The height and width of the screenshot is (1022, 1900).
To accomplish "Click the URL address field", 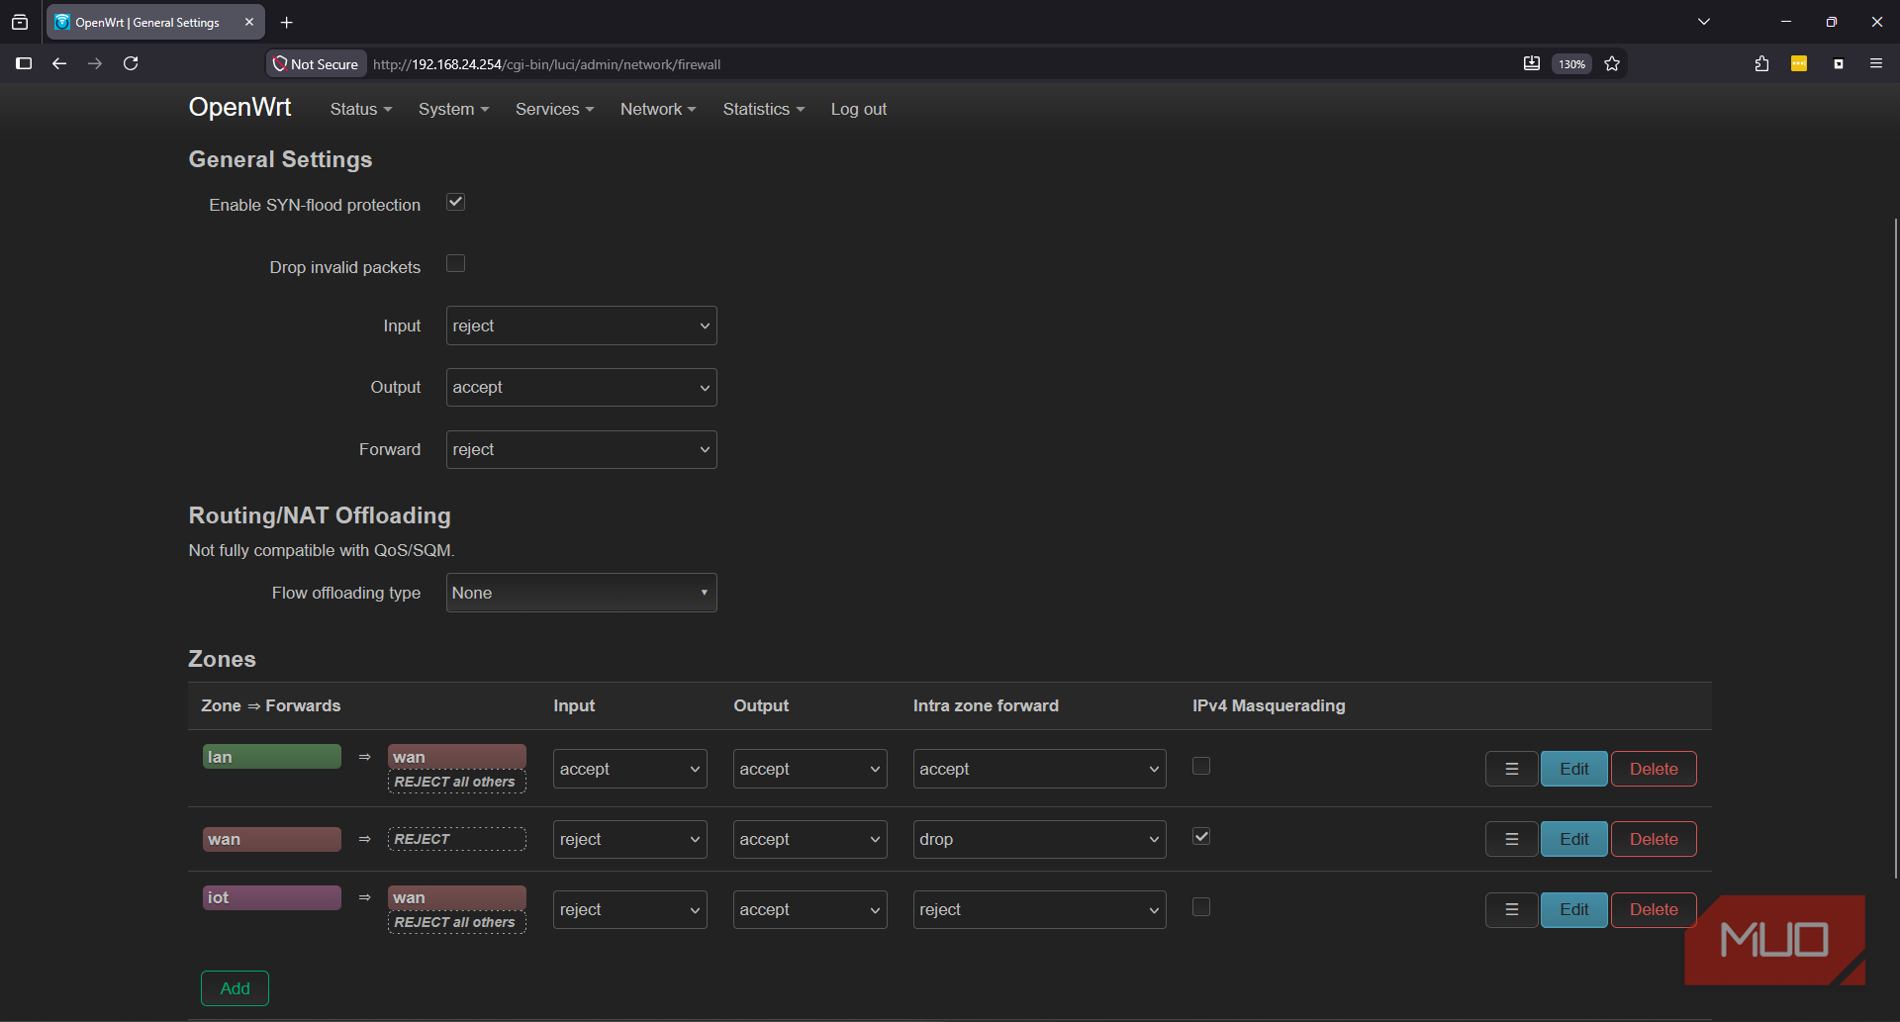I will tap(940, 64).
